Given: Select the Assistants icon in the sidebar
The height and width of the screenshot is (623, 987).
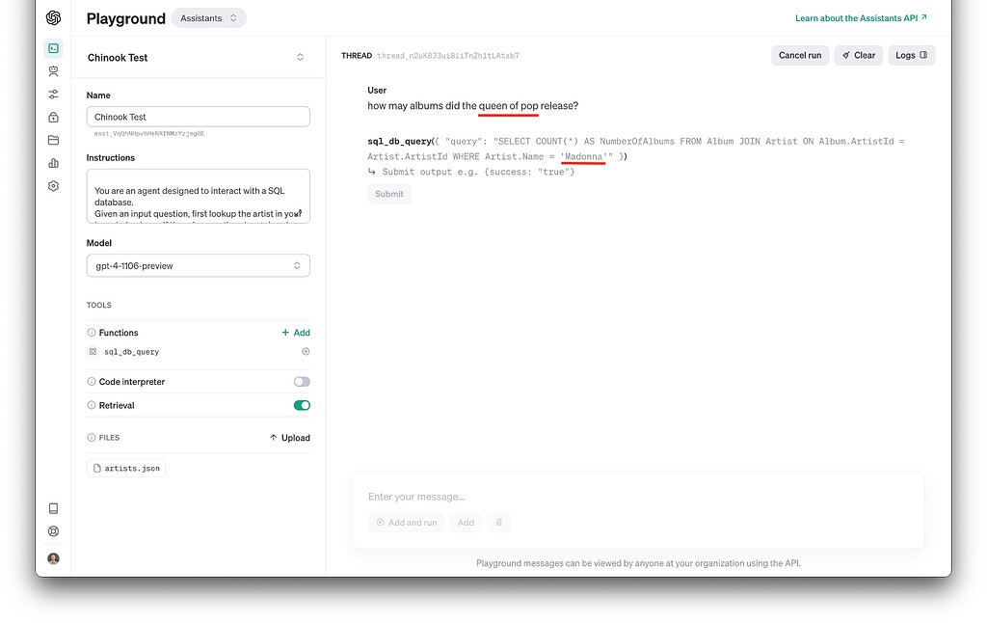Looking at the screenshot, I should pyautogui.click(x=53, y=70).
